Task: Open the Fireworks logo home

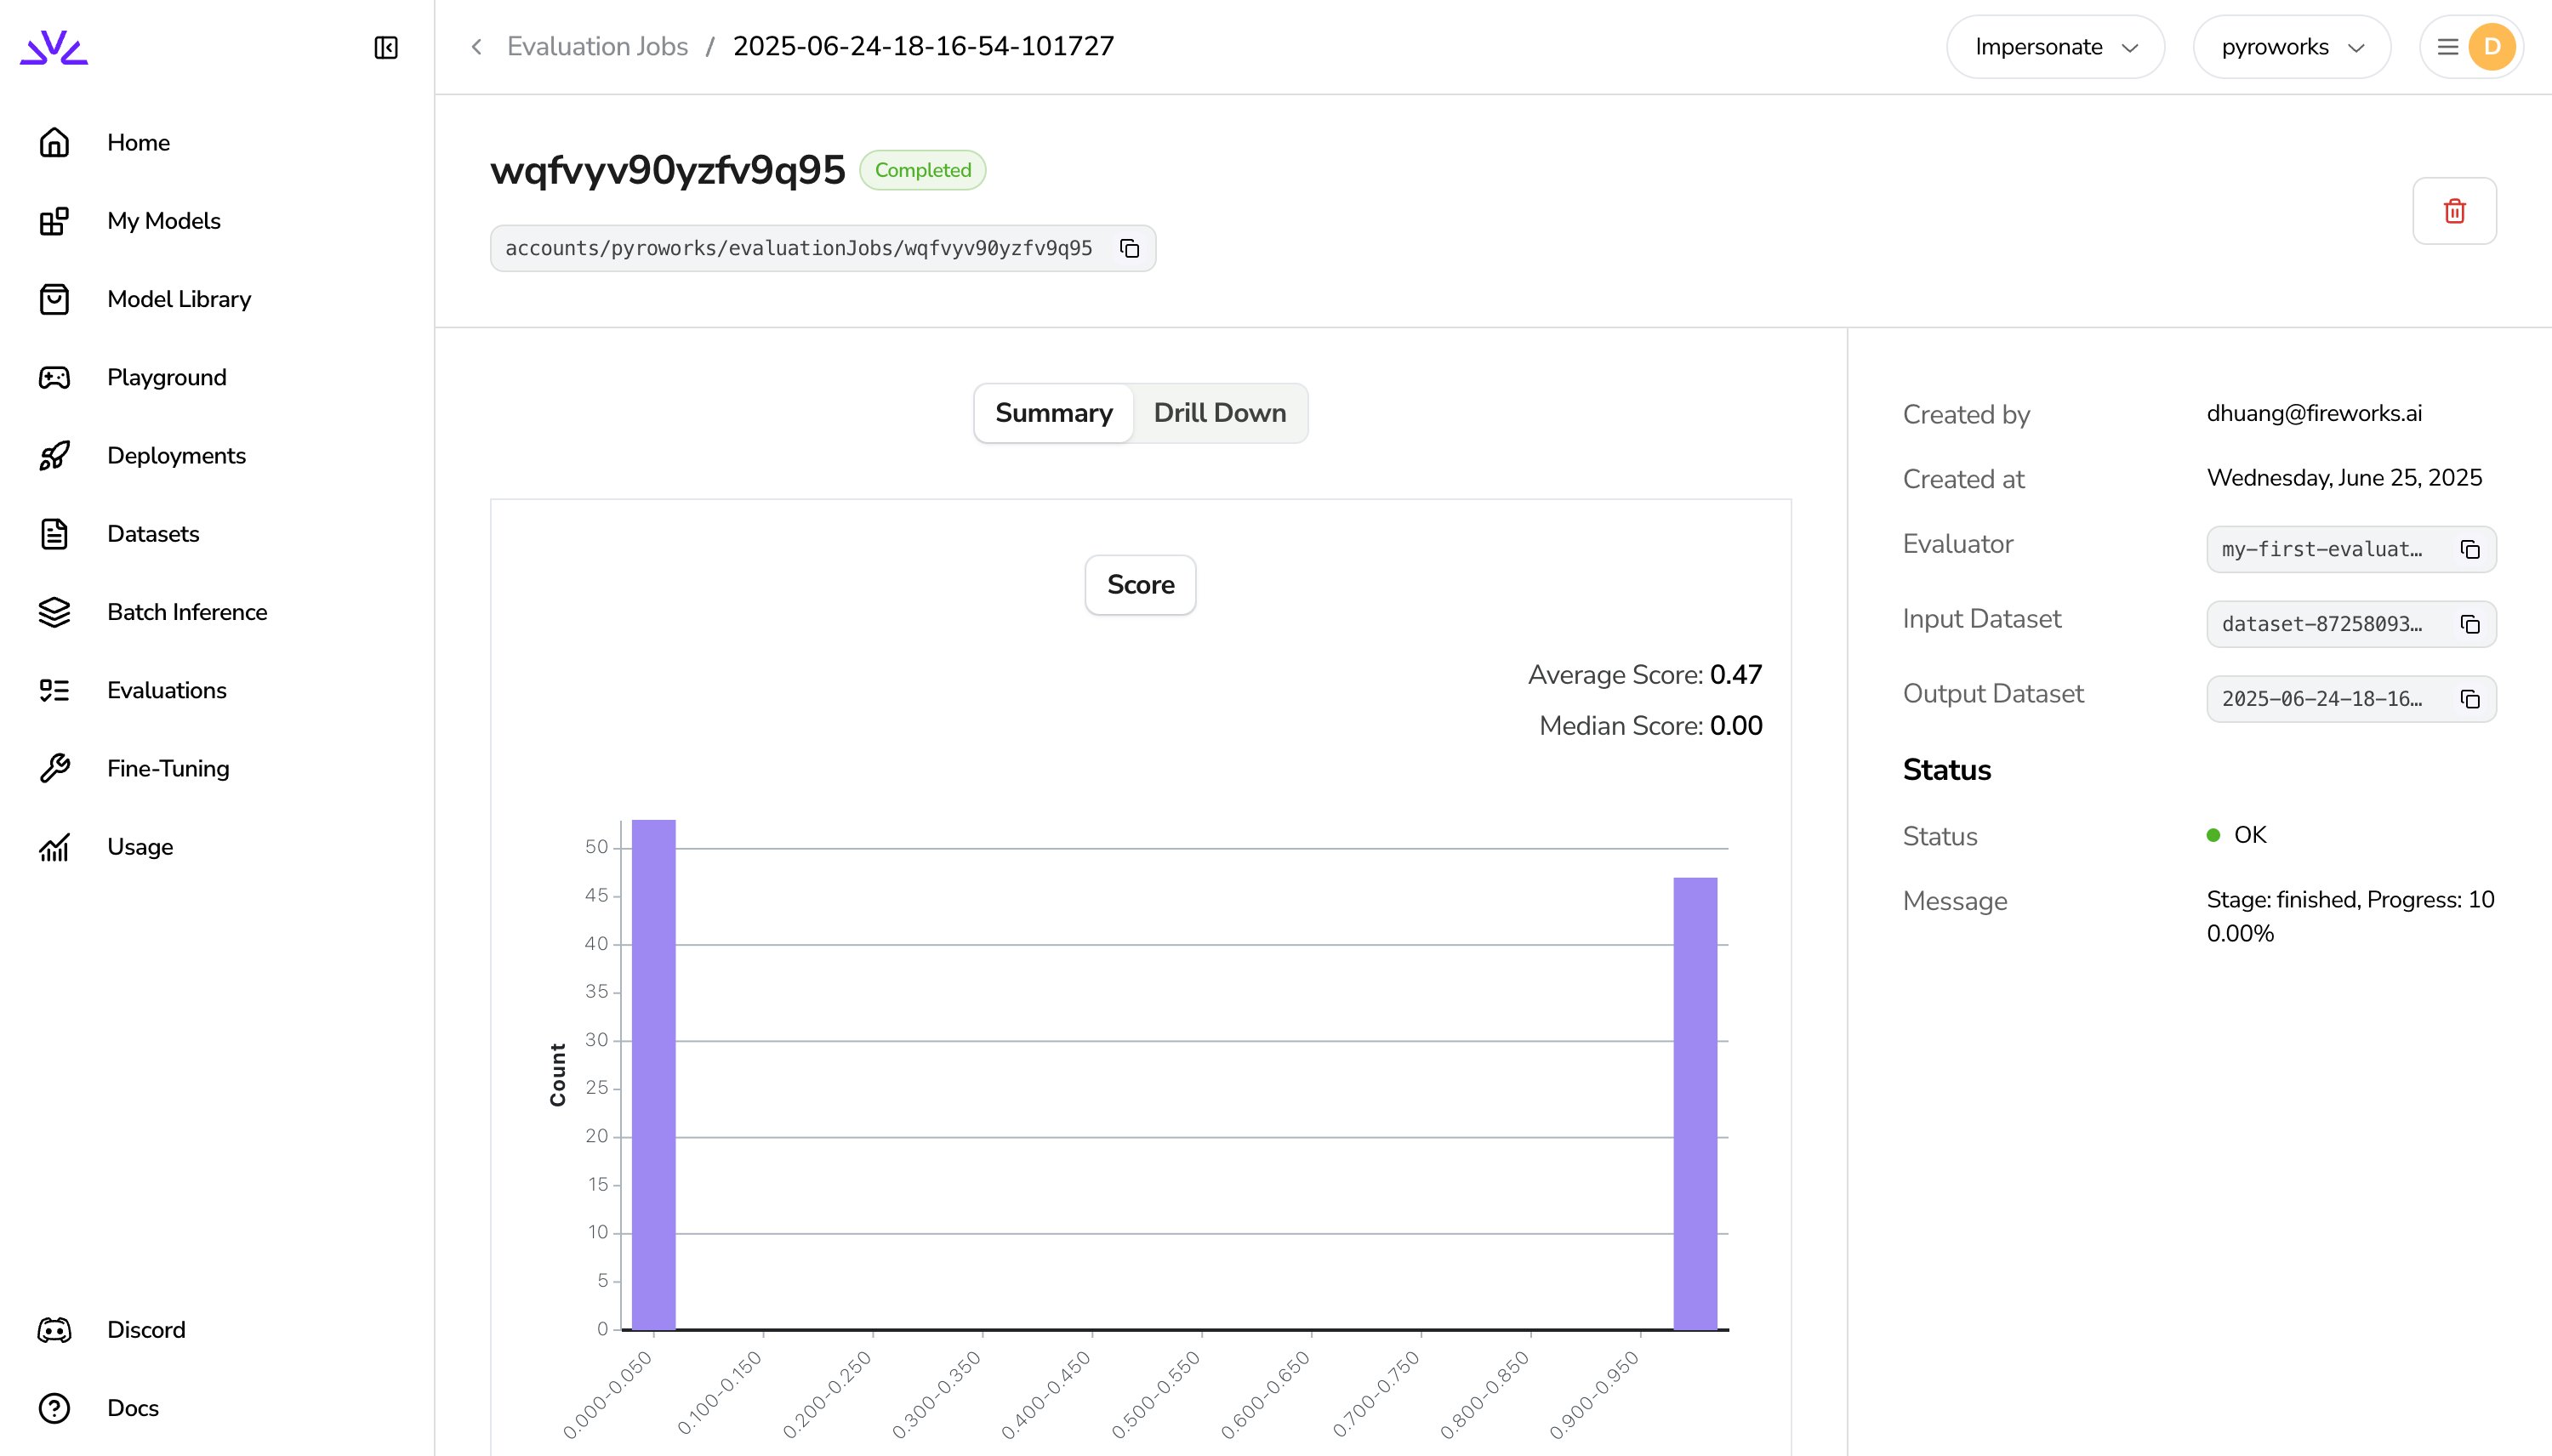Action: [54, 47]
